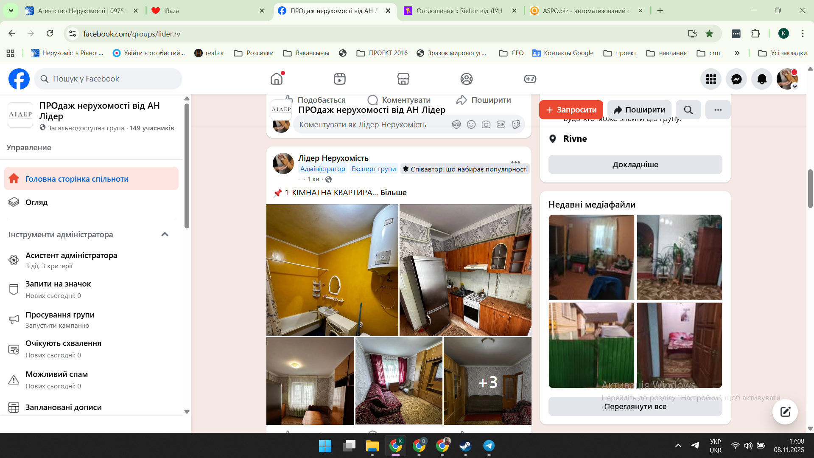Open Facebook Messenger icon

pos(736,79)
